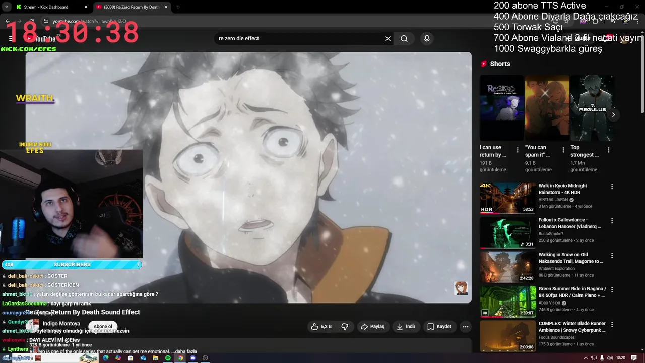The image size is (645, 363).
Task: Click the channel avatar watermark on video
Action: (461, 288)
